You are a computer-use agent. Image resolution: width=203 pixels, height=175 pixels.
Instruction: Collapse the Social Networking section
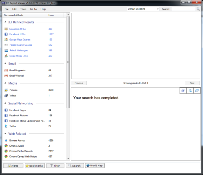(x=5, y=103)
